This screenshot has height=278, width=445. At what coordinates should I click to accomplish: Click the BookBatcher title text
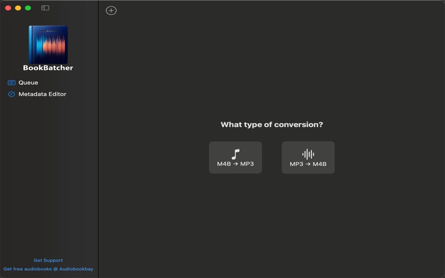[48, 68]
